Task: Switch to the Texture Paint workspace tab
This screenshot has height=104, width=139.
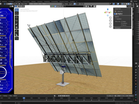Action: [x=26, y=1]
